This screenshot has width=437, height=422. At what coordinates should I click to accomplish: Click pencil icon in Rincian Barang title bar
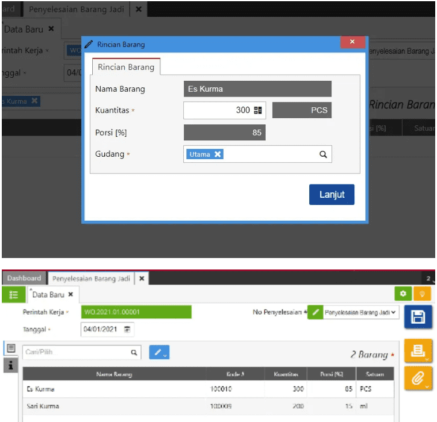coord(89,45)
